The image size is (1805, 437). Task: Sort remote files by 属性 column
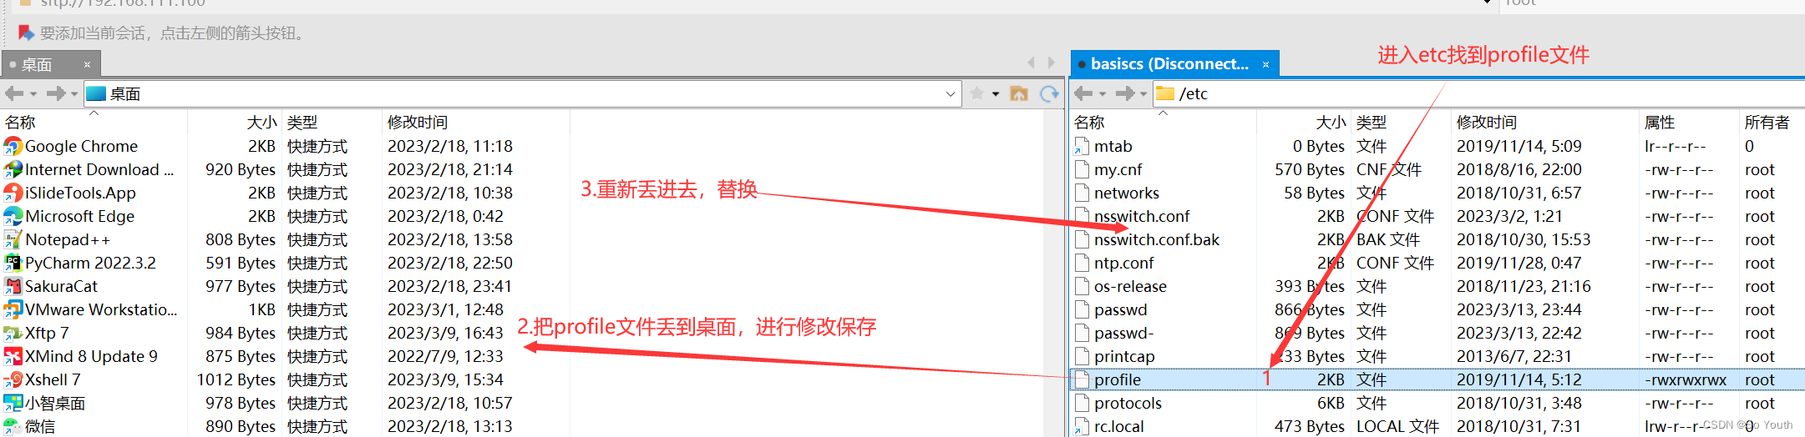click(1689, 122)
